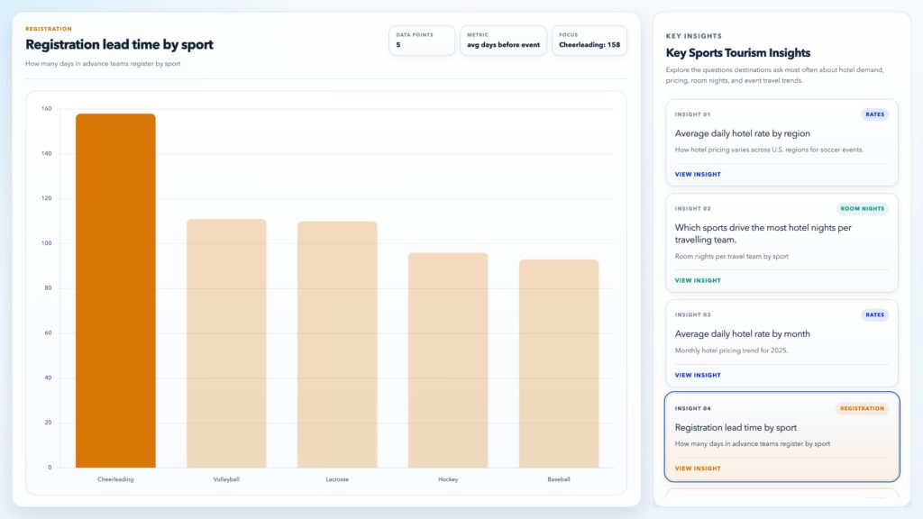
Task: Click the Lacrosse bar in the chart
Action: pos(337,344)
